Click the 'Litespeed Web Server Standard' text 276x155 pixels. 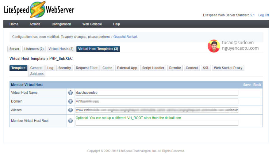point(226,15)
